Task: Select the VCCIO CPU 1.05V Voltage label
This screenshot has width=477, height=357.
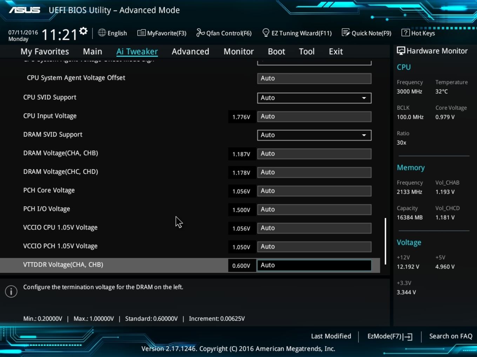Action: 60,227
